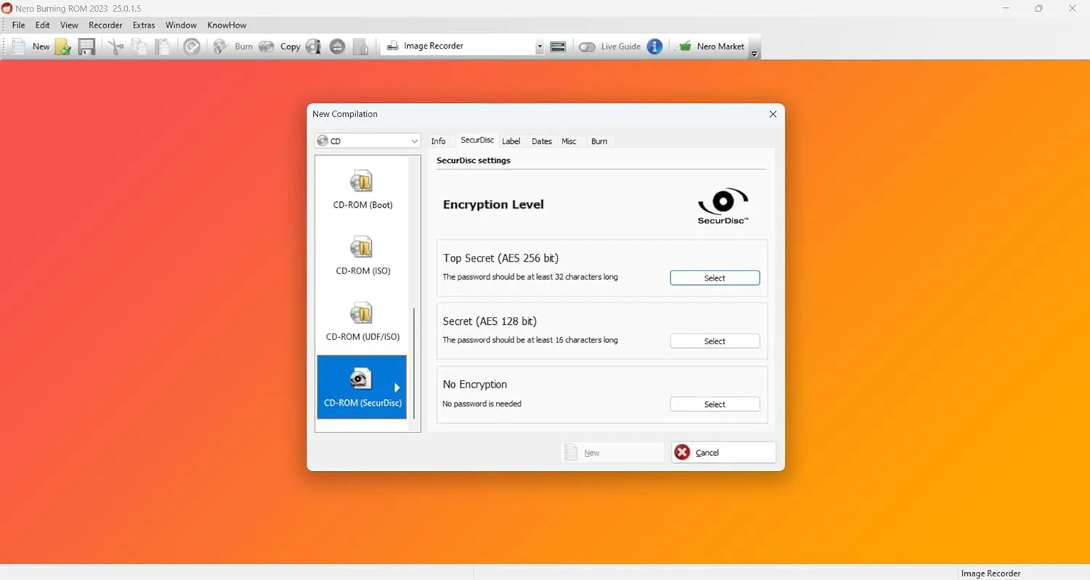Switch to the Label tab
The width and height of the screenshot is (1090, 580).
coord(511,140)
